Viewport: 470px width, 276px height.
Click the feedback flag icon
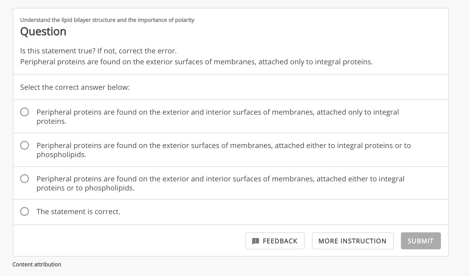(x=256, y=241)
